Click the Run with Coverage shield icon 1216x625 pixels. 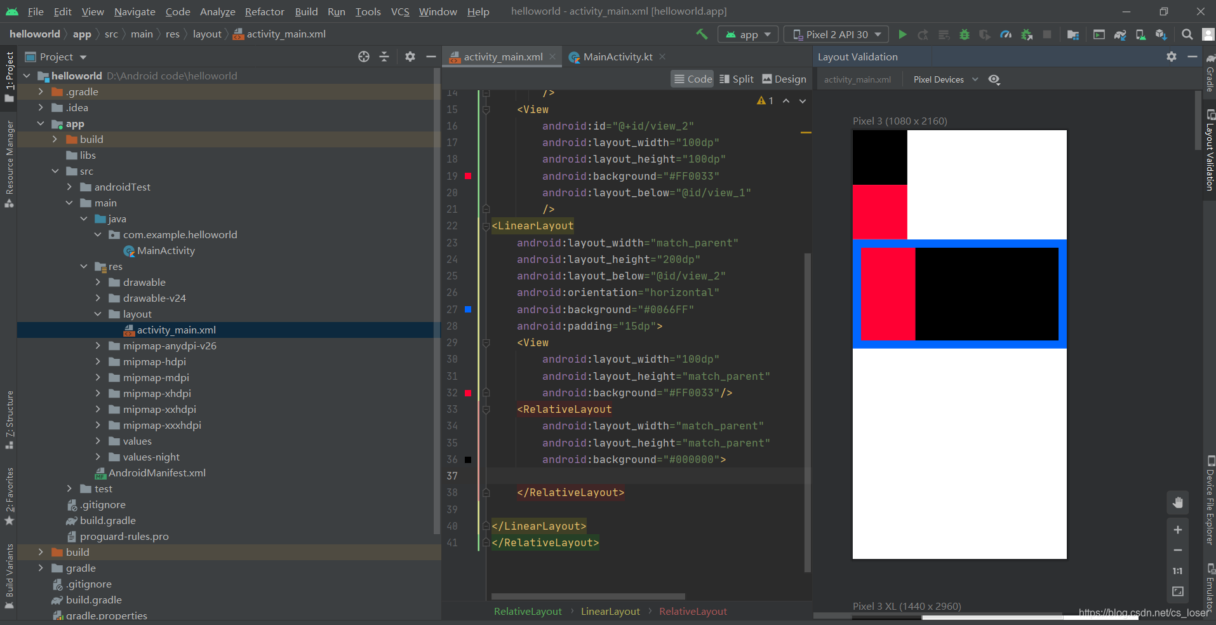point(985,34)
